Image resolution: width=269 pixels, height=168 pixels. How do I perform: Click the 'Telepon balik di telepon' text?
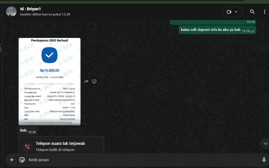[55, 150]
